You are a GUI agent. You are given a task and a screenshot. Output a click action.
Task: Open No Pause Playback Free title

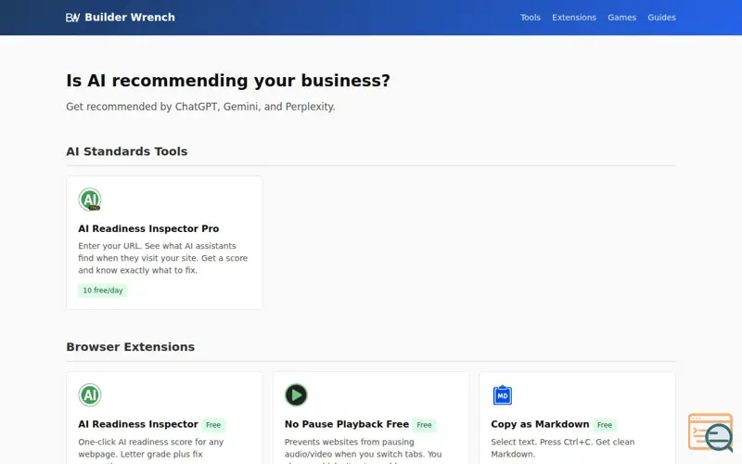[x=347, y=424]
